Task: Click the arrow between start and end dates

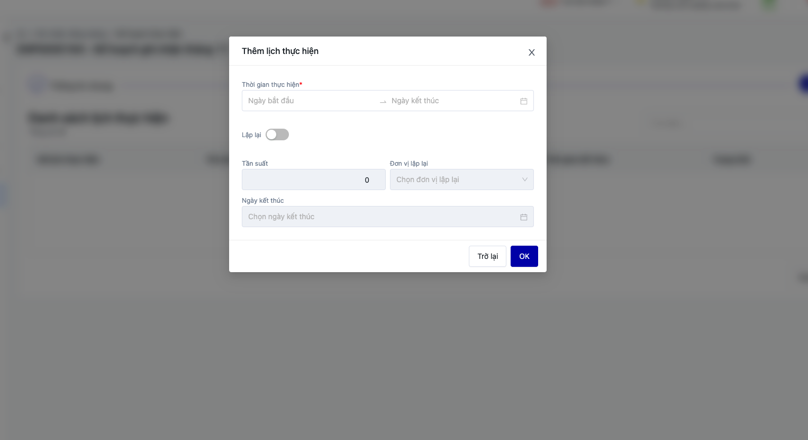Action: (x=383, y=101)
